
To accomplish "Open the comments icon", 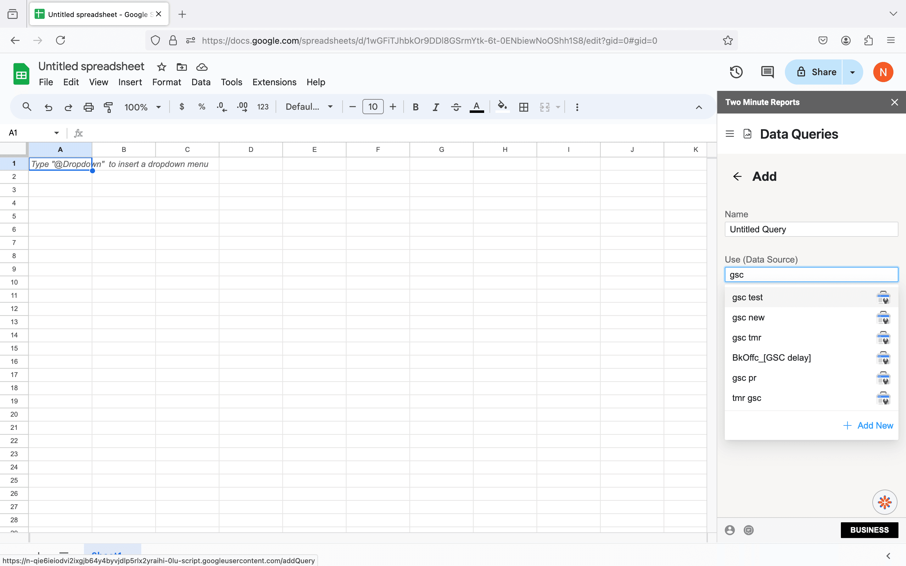I will point(767,72).
